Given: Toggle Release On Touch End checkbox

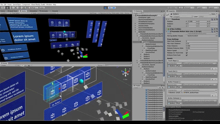Looking at the screenshot, I should [x=187, y=53].
